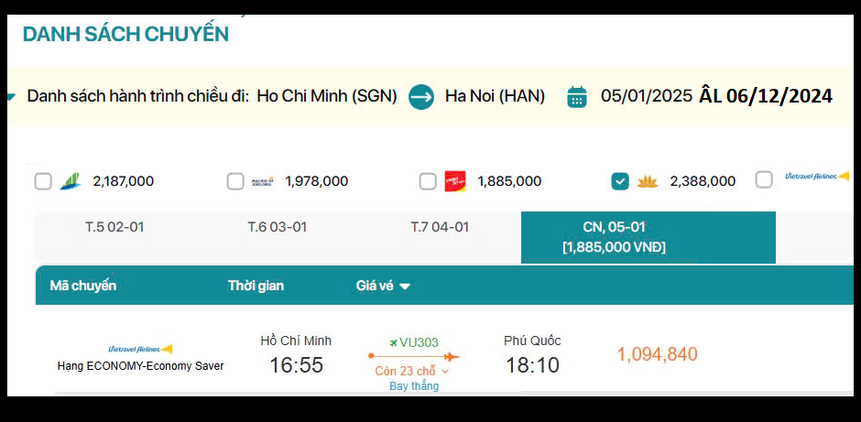Expand the Còn 23 chỗ seat details
The width and height of the screenshot is (861, 422).
[x=446, y=372]
